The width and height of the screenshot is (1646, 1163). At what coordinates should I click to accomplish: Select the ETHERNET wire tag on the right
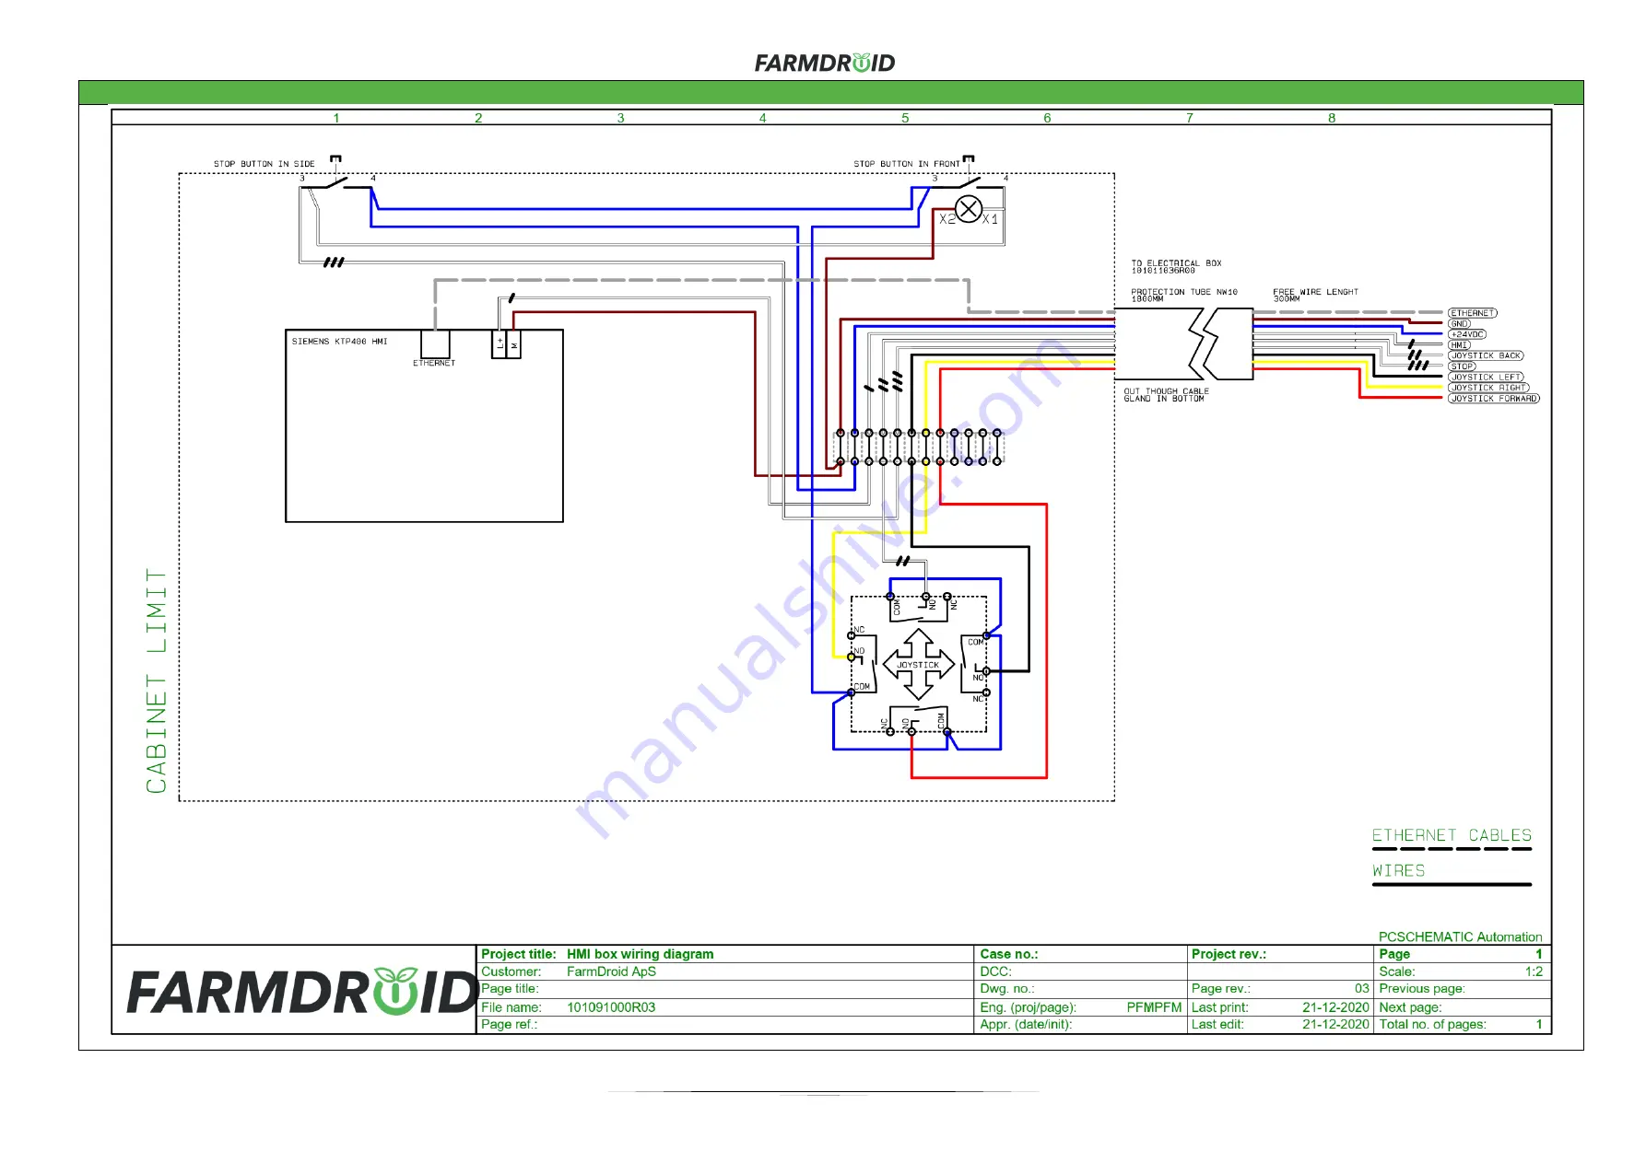pyautogui.click(x=1473, y=313)
